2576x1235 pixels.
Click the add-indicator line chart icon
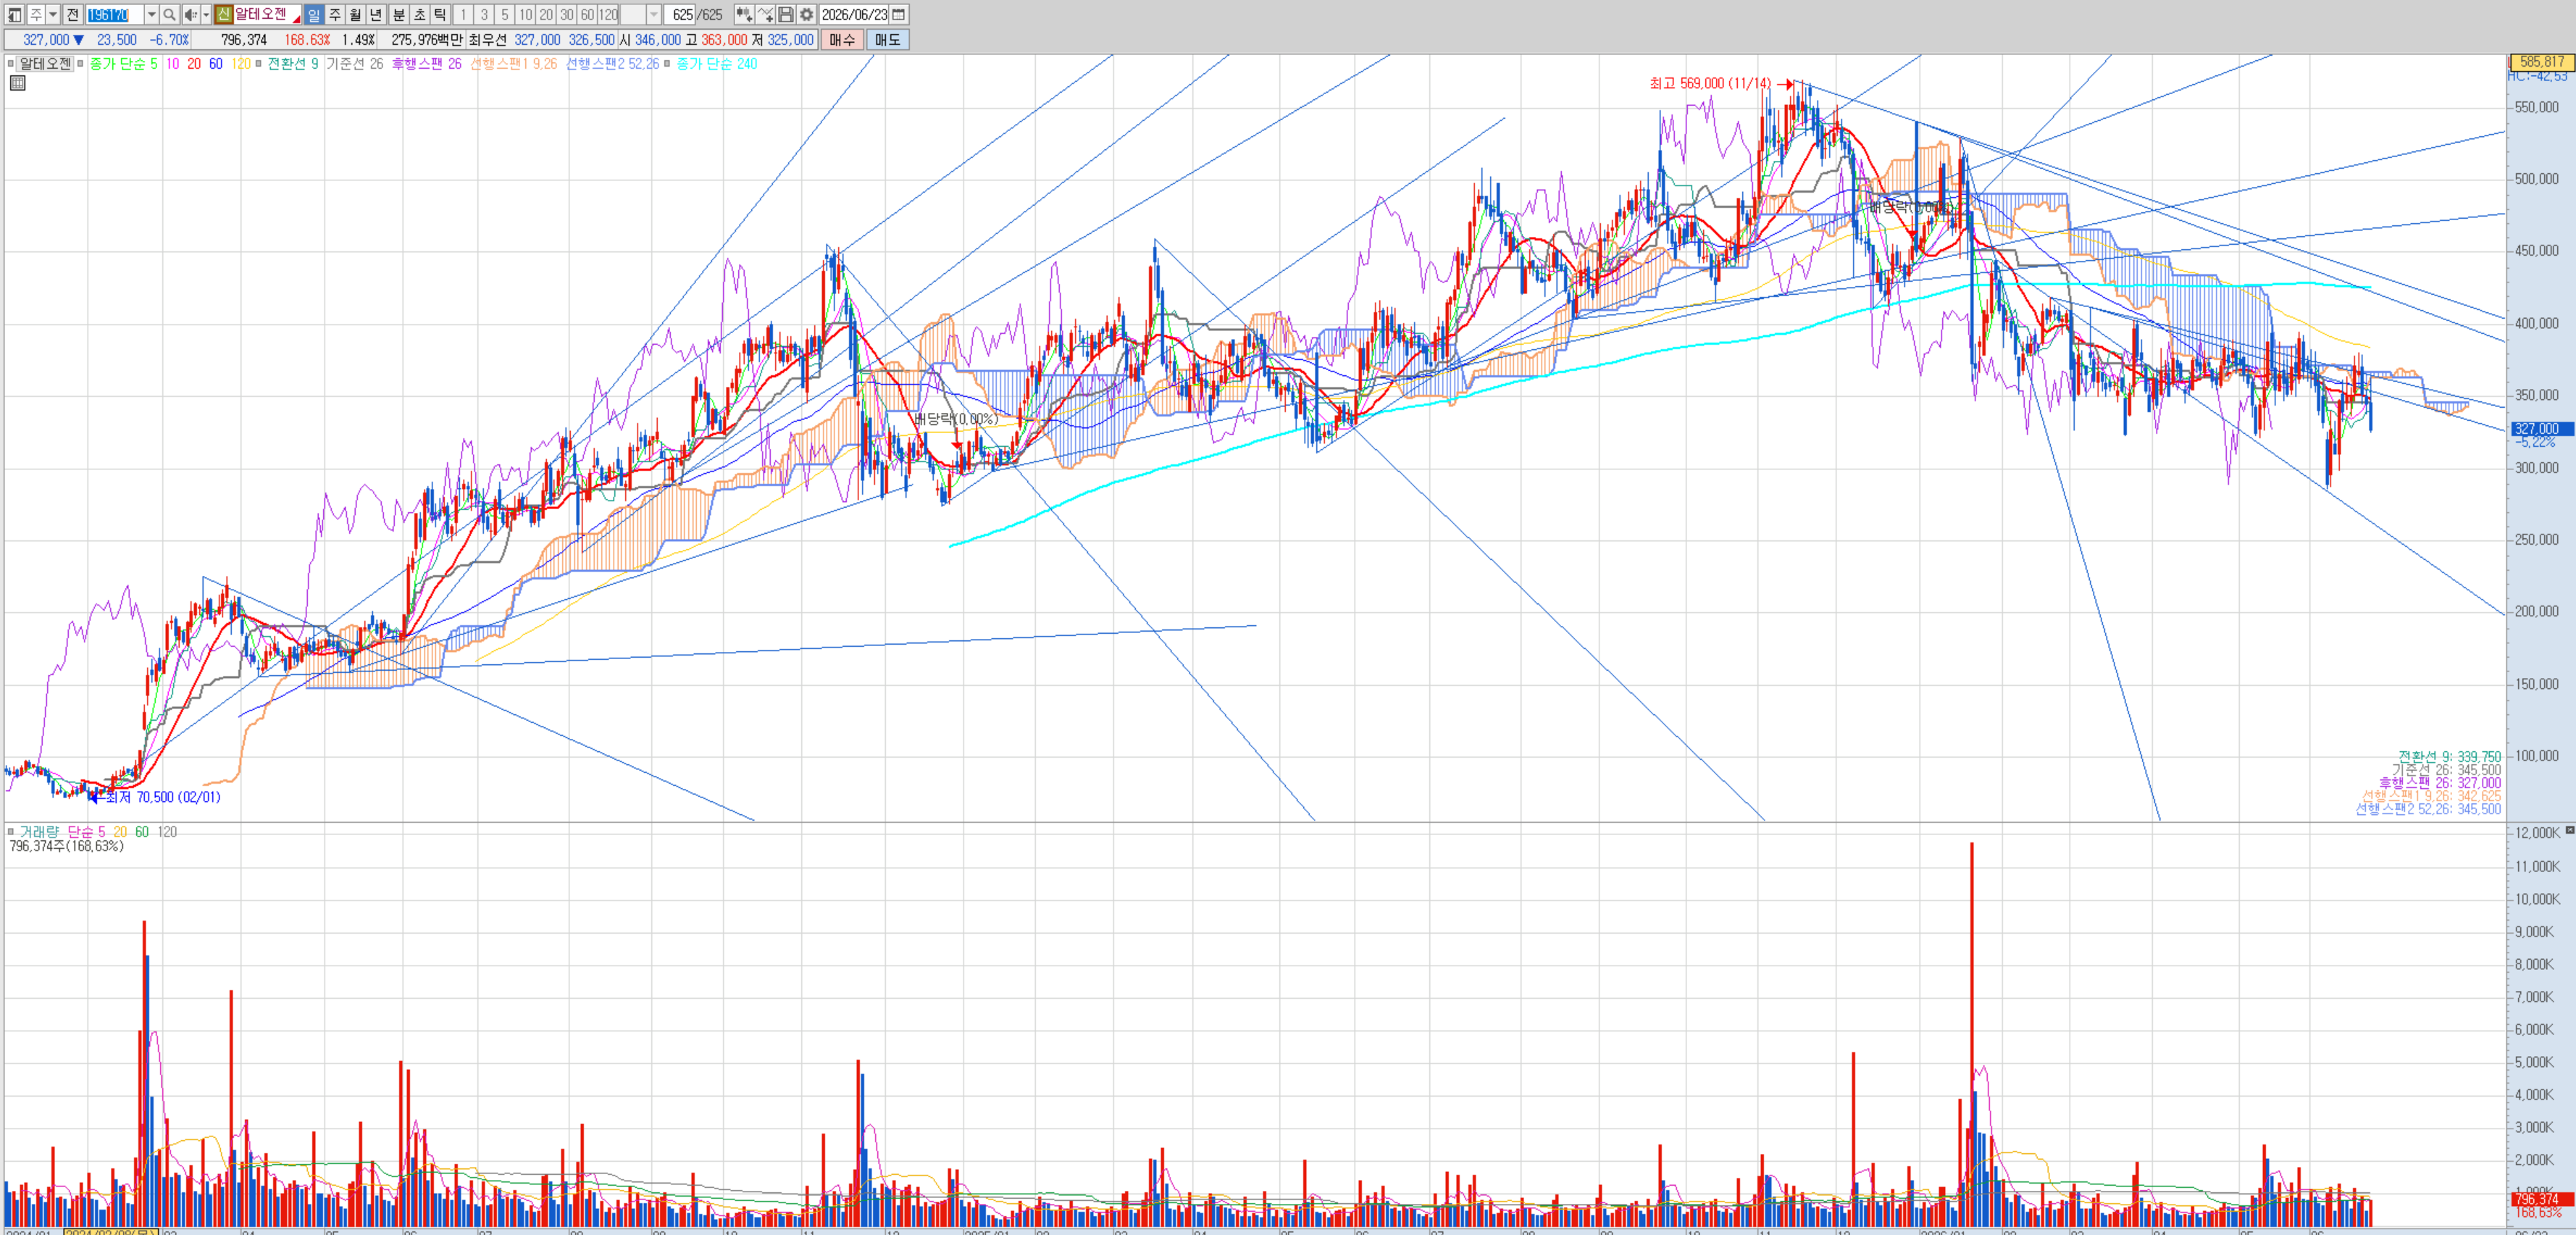[x=765, y=14]
